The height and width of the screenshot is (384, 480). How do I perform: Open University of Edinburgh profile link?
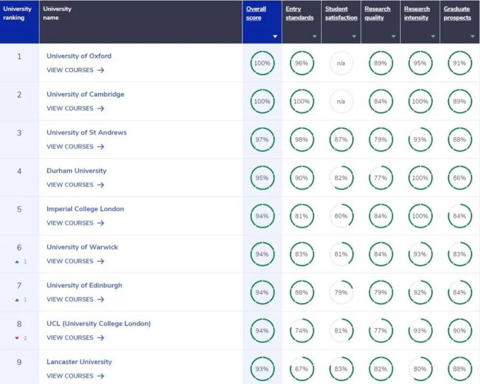(84, 285)
